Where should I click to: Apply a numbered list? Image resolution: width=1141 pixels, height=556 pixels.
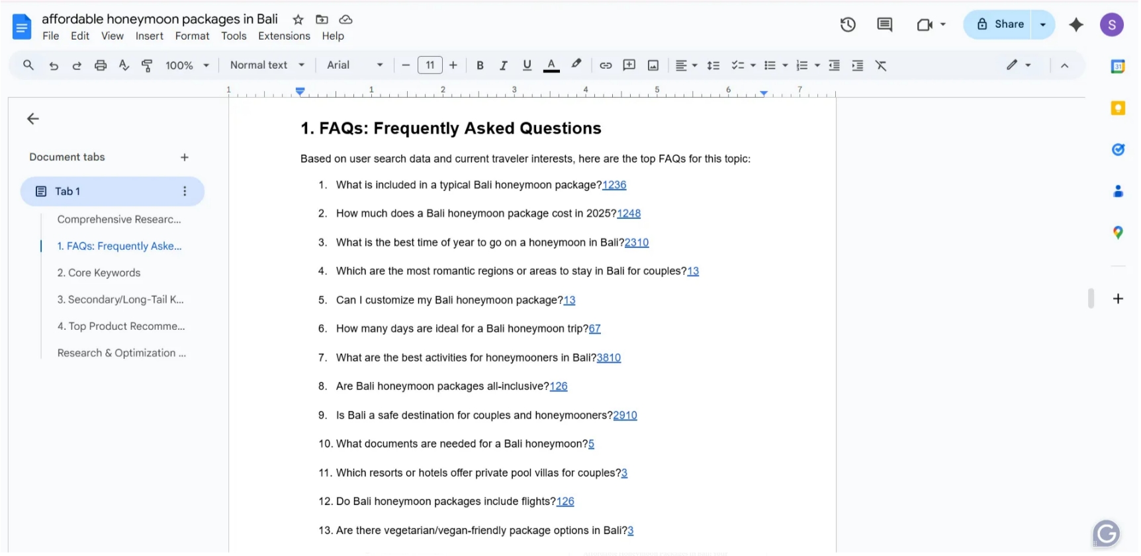point(801,65)
